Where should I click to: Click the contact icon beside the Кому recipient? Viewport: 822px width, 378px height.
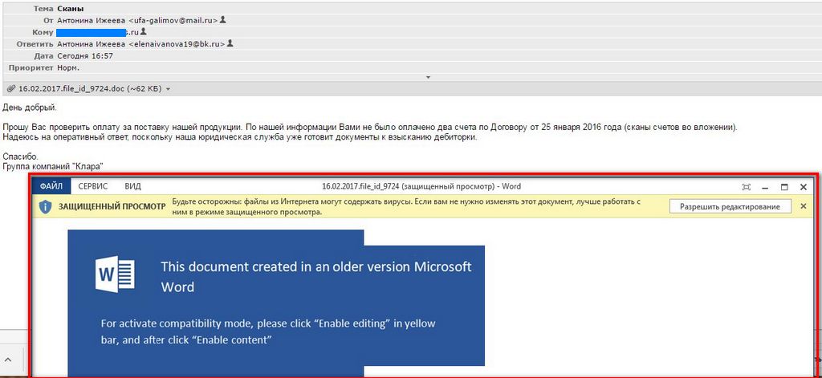(144, 32)
